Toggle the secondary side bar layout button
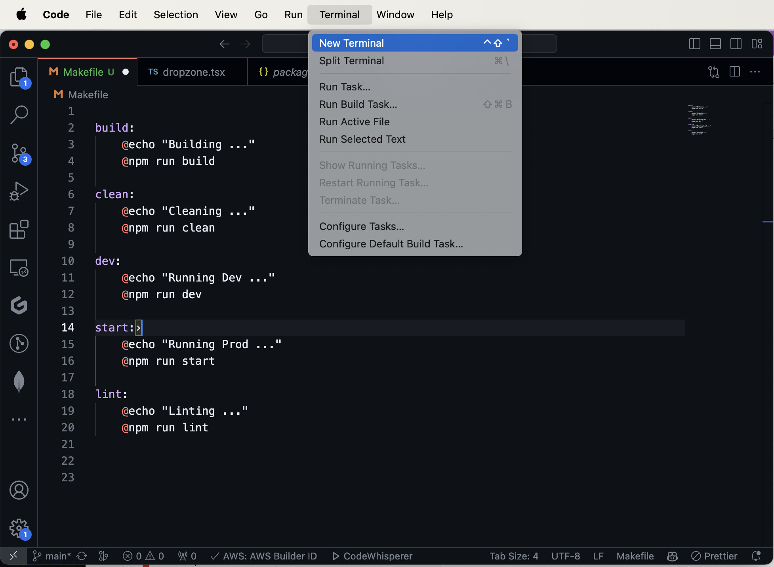Viewport: 774px width, 567px height. coord(736,44)
